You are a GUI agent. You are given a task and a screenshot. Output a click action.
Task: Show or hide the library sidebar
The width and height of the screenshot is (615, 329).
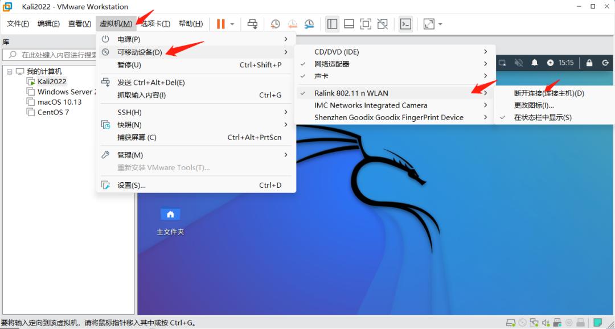coord(331,24)
